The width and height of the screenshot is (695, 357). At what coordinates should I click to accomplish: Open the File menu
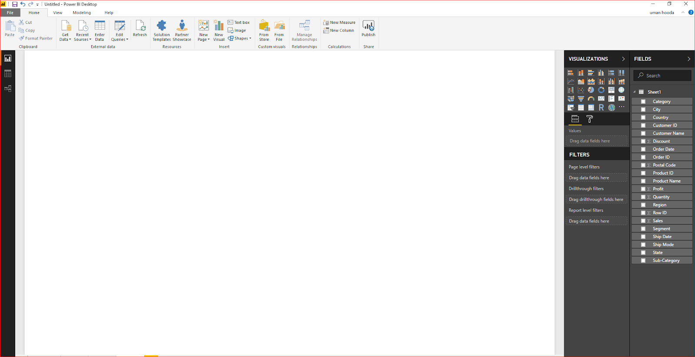click(10, 13)
